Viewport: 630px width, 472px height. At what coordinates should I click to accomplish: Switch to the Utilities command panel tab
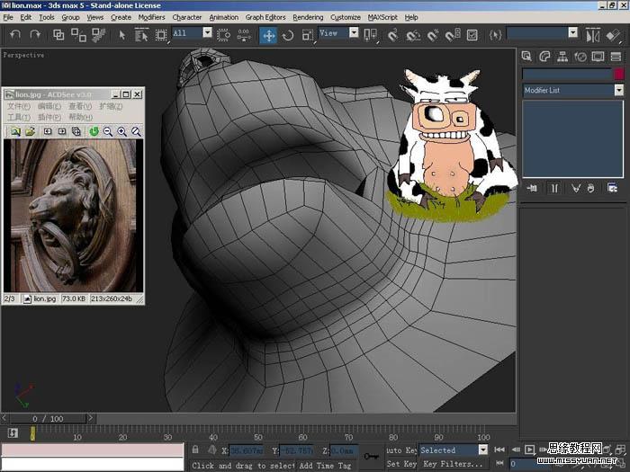point(616,57)
